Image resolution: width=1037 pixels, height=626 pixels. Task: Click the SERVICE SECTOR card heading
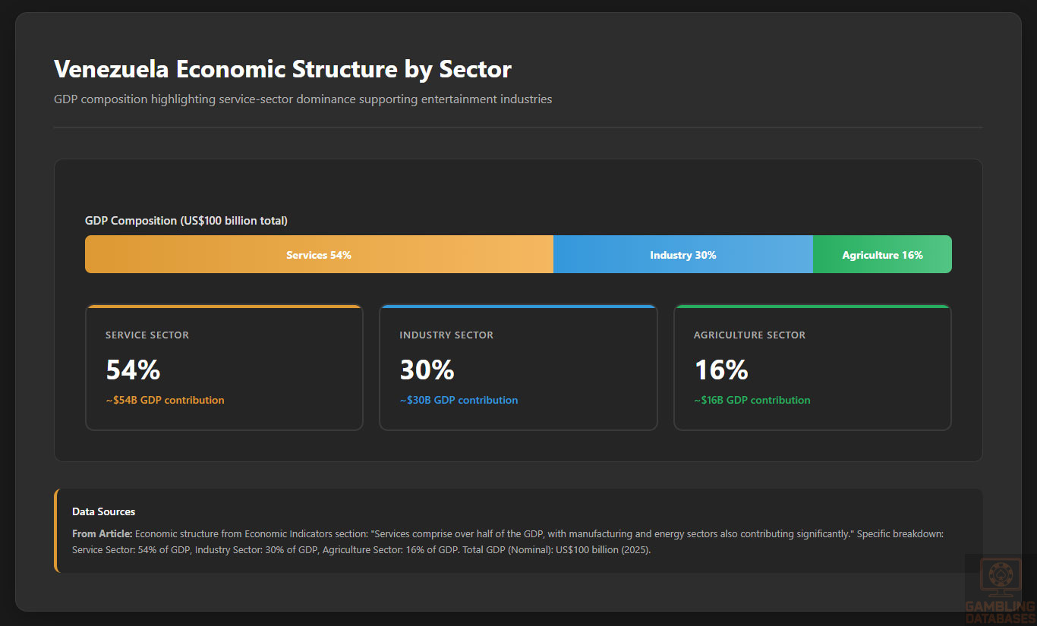tap(147, 335)
